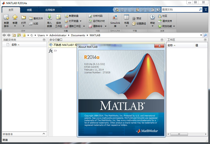Click search magnifier in documentation search box
210x144 pixels.
coord(200,9)
